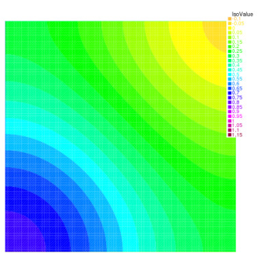Click the -0.05 legend swatch
This screenshot has height=255, width=258.
tap(229, 23)
